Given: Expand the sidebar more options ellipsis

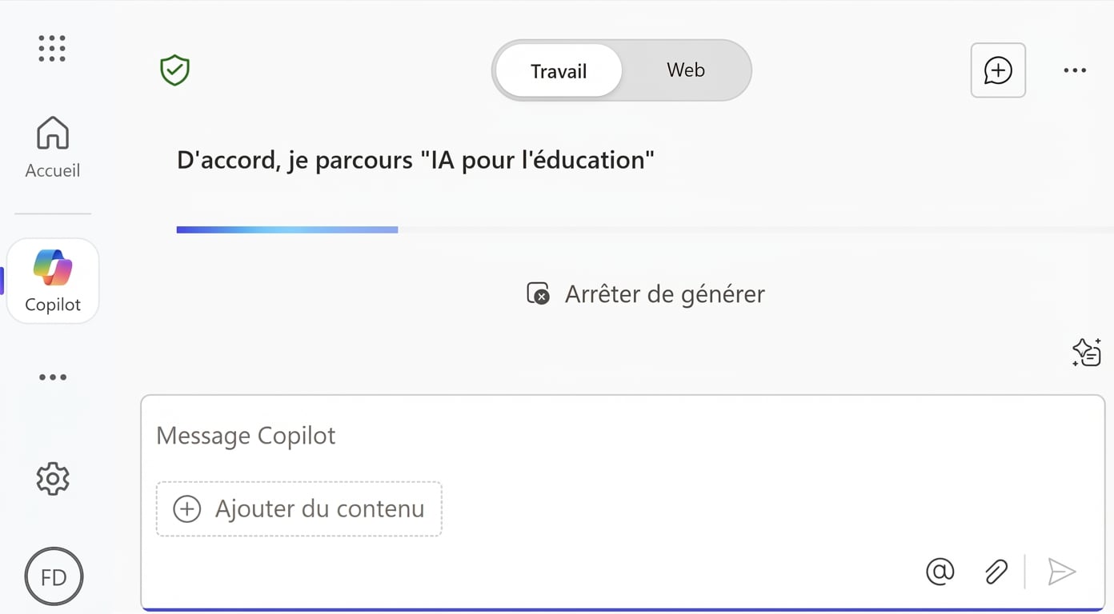Looking at the screenshot, I should tap(52, 377).
